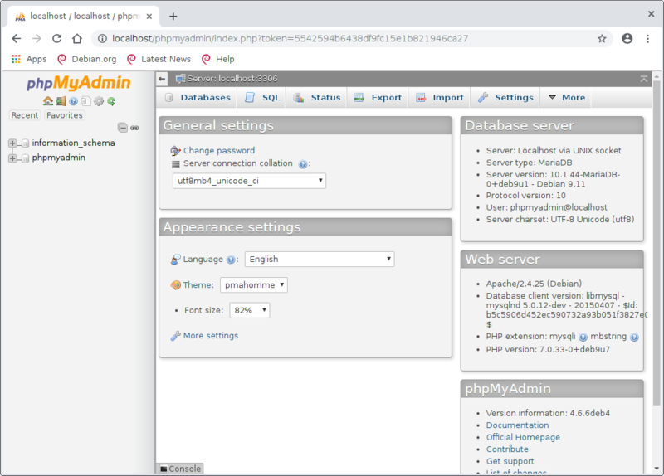Image resolution: width=664 pixels, height=476 pixels.
Task: Open the Font size dropdown showing 82%
Action: [250, 311]
